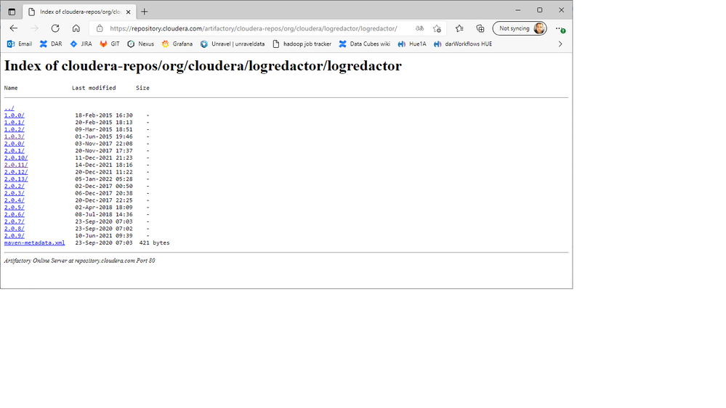Open Collections panel
Screen dimensions: 726x408
click(480, 28)
